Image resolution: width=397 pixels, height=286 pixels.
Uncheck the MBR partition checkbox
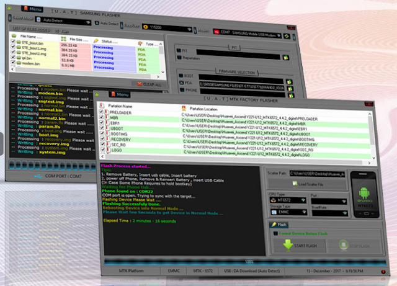pos(102,117)
